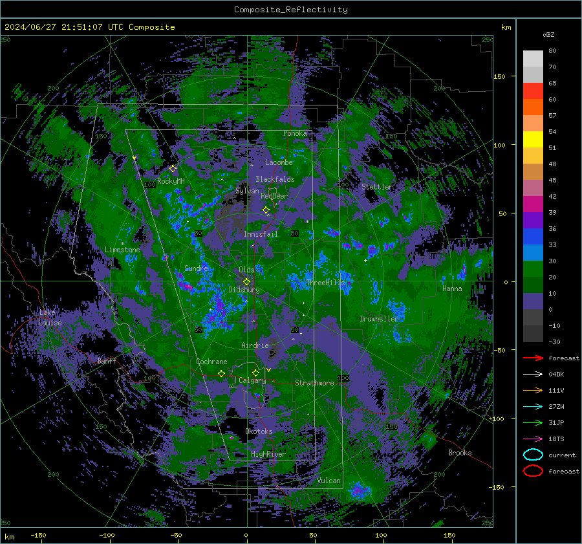This screenshot has width=582, height=544.
Task: Click the dBZ legend heading
Action: point(548,35)
